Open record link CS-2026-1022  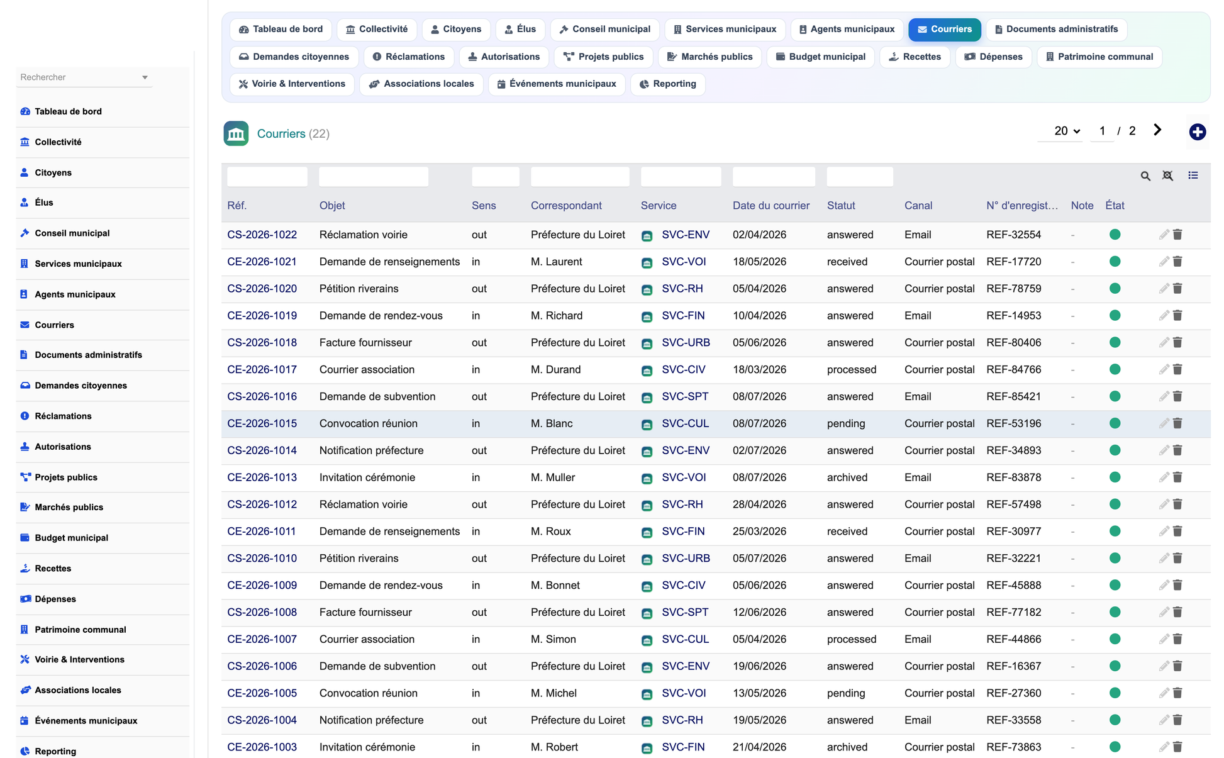coord(262,235)
